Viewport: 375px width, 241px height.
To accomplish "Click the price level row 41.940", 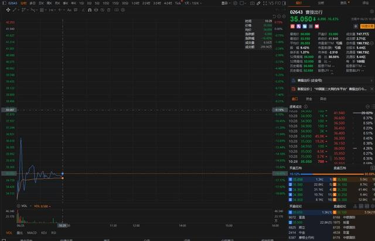I will coord(353,113).
